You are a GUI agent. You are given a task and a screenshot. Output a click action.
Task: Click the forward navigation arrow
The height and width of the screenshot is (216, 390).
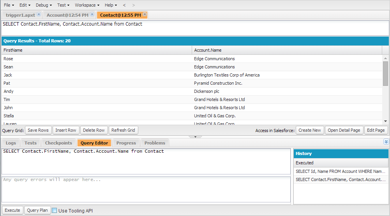click(x=134, y=5)
